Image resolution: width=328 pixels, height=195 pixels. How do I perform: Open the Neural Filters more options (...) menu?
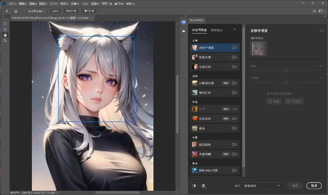point(235,29)
